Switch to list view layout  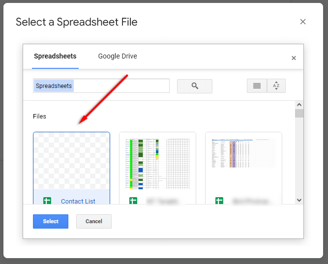click(x=257, y=86)
